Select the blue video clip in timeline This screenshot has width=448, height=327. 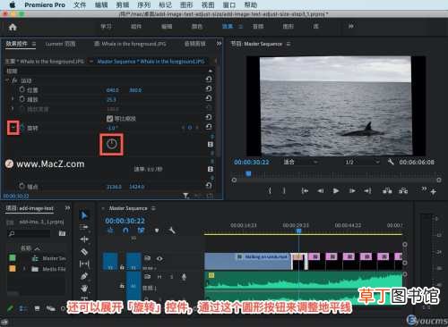(x=248, y=261)
